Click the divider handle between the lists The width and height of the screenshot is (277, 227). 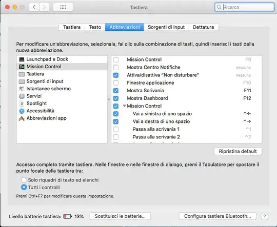click(x=109, y=99)
